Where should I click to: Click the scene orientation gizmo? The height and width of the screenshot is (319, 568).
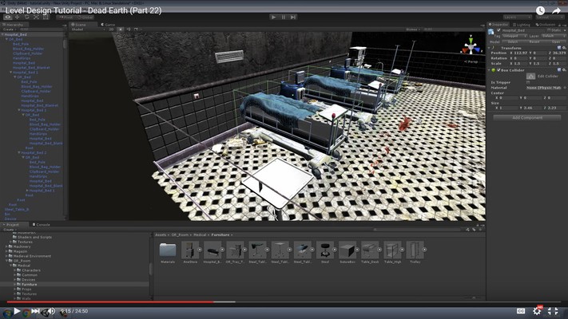[467, 47]
